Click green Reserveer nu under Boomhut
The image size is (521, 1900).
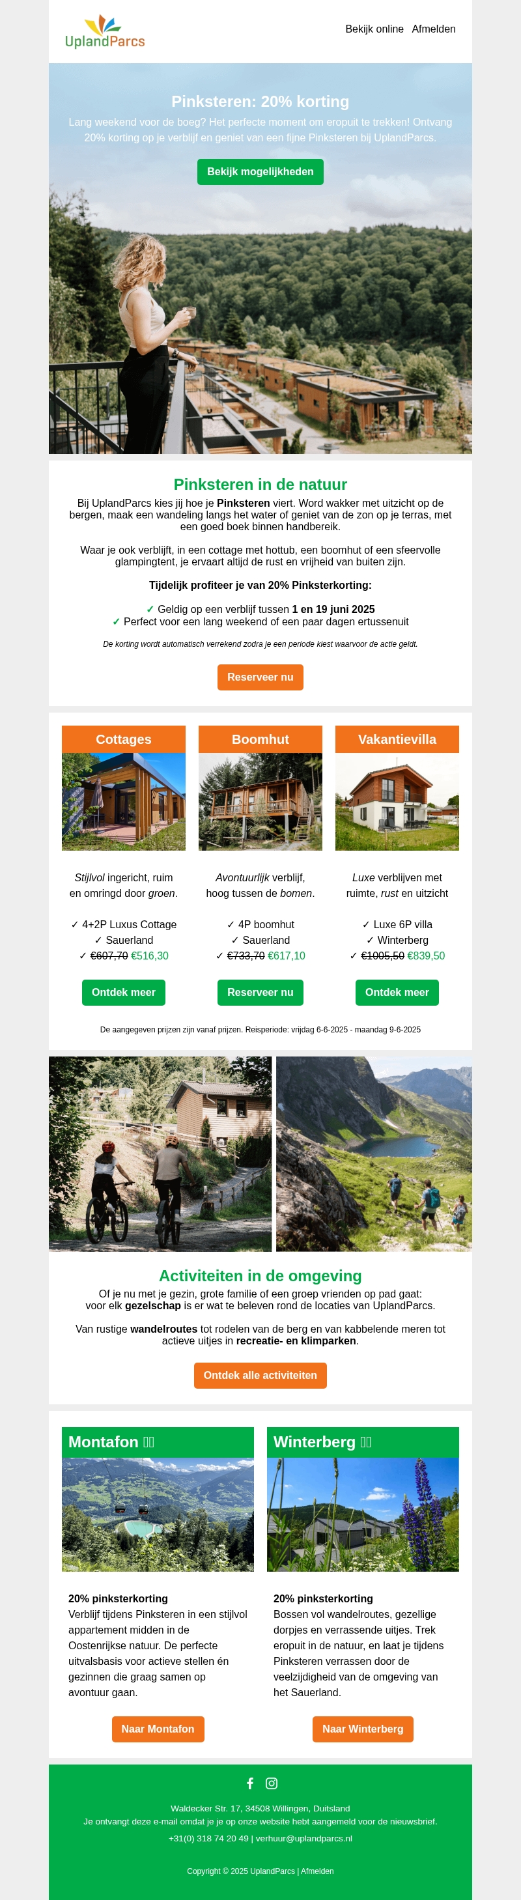pos(260,992)
